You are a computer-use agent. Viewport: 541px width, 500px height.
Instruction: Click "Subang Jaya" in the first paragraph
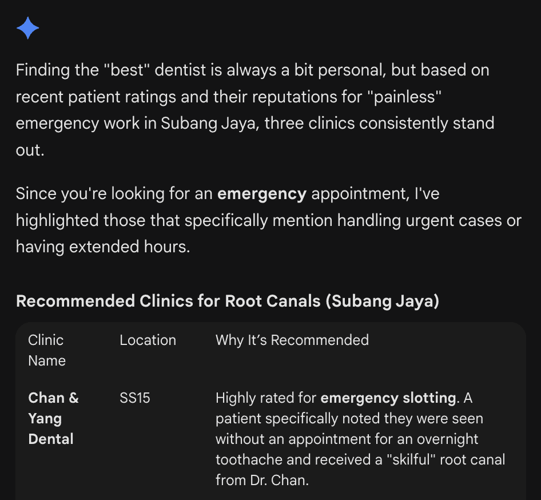[x=207, y=124]
